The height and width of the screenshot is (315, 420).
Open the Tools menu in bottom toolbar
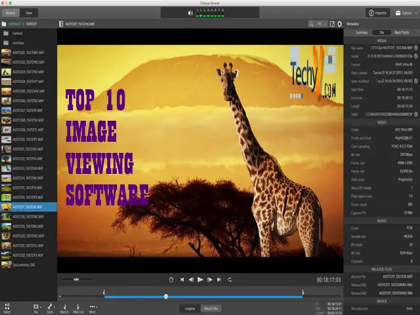pyautogui.click(x=50, y=307)
